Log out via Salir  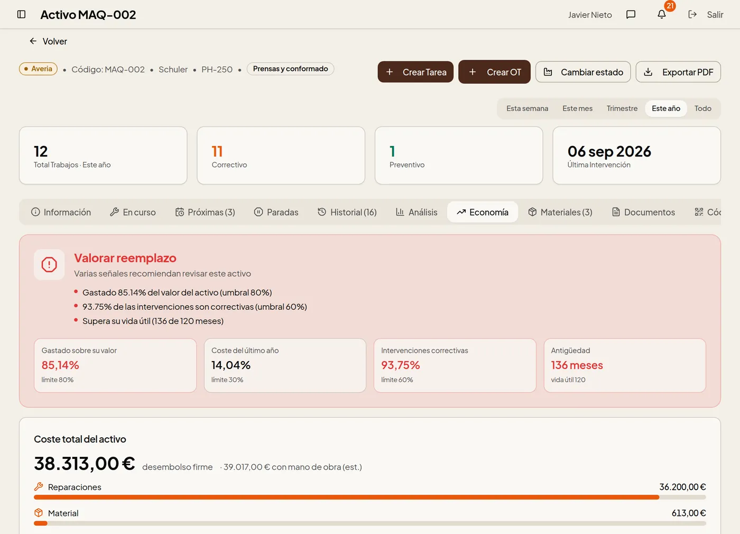(x=715, y=15)
